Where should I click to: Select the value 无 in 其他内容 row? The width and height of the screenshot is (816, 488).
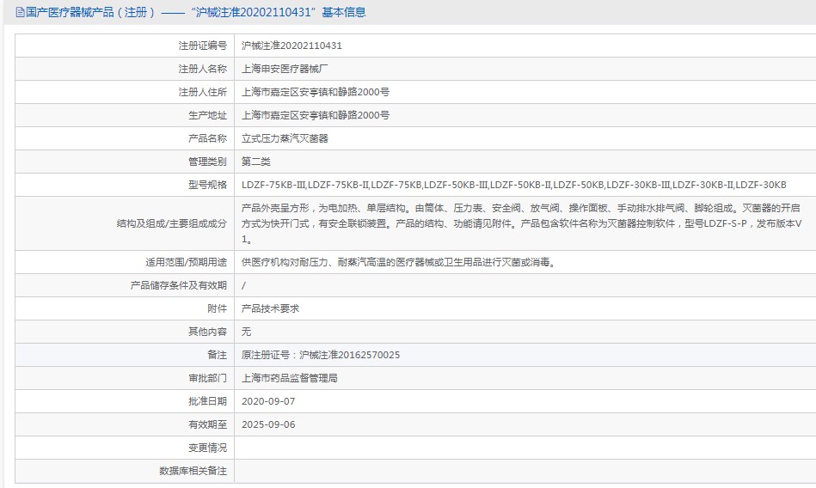pos(246,332)
